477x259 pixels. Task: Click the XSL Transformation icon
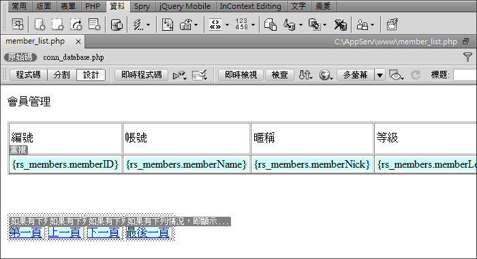pos(392,25)
